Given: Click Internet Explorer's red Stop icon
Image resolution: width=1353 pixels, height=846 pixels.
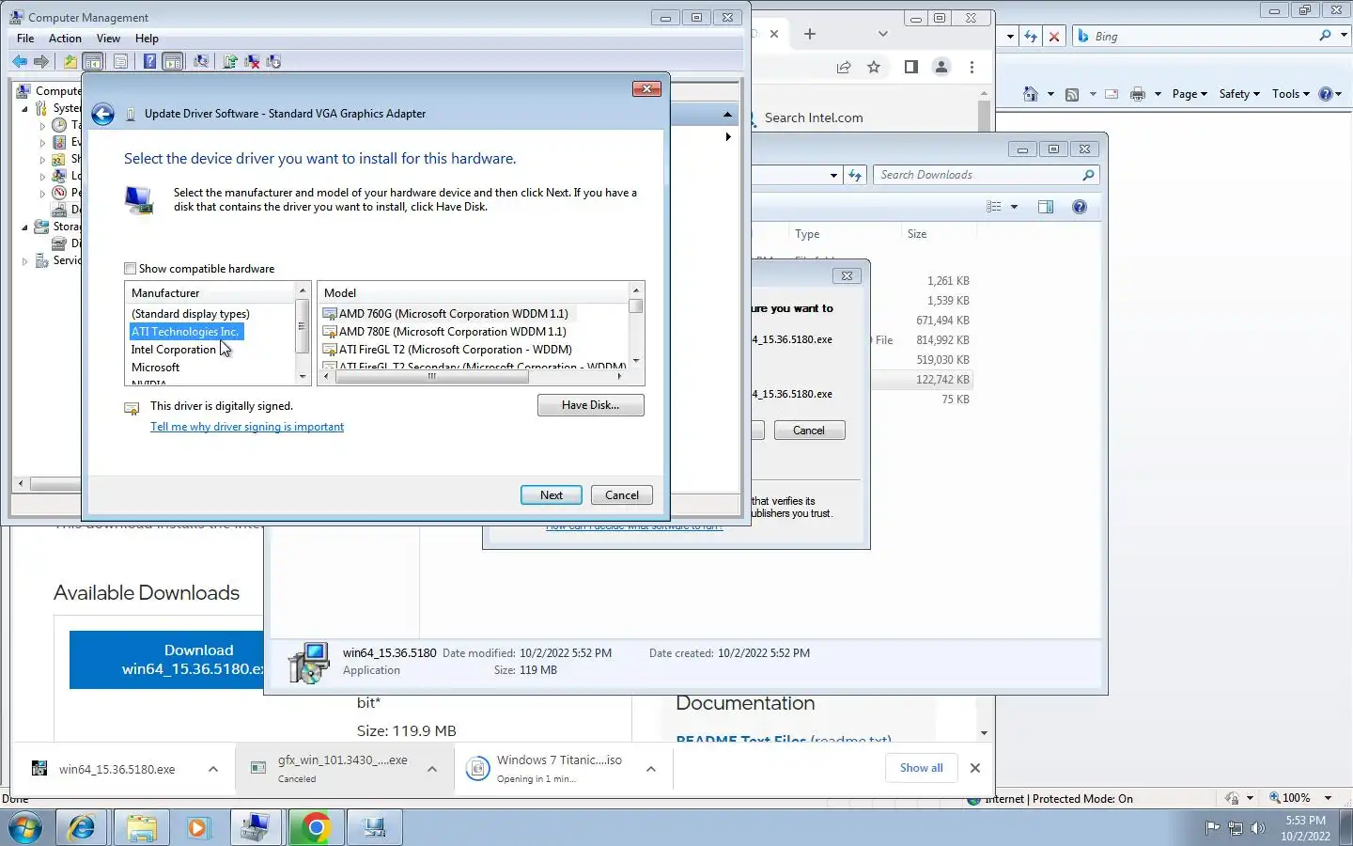Looking at the screenshot, I should pyautogui.click(x=1054, y=37).
